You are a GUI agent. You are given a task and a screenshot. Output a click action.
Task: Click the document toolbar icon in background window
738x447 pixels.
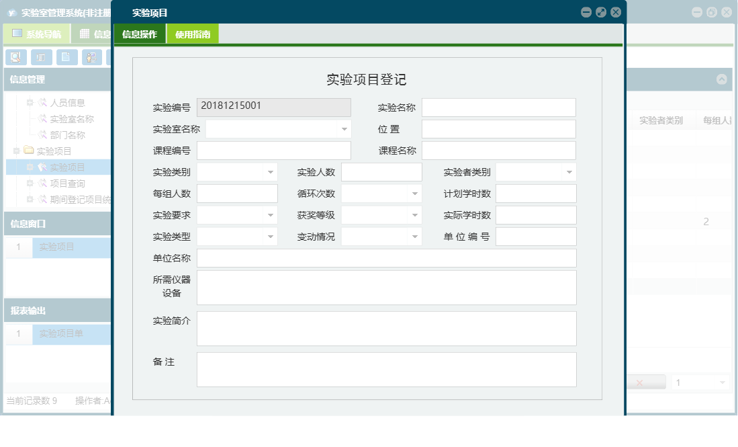point(67,57)
